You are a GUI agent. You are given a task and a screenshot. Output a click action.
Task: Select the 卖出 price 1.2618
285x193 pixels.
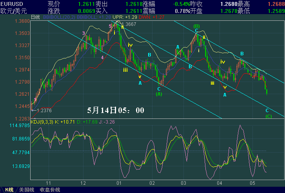(x=134, y=4)
